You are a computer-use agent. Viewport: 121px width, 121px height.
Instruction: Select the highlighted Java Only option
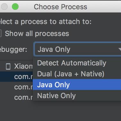click(77, 85)
